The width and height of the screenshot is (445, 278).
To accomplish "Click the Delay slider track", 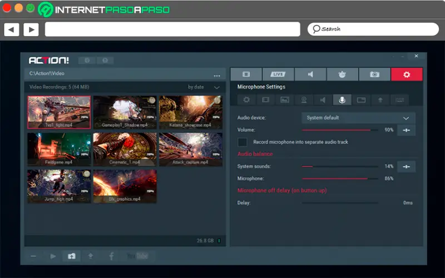I will (x=340, y=203).
